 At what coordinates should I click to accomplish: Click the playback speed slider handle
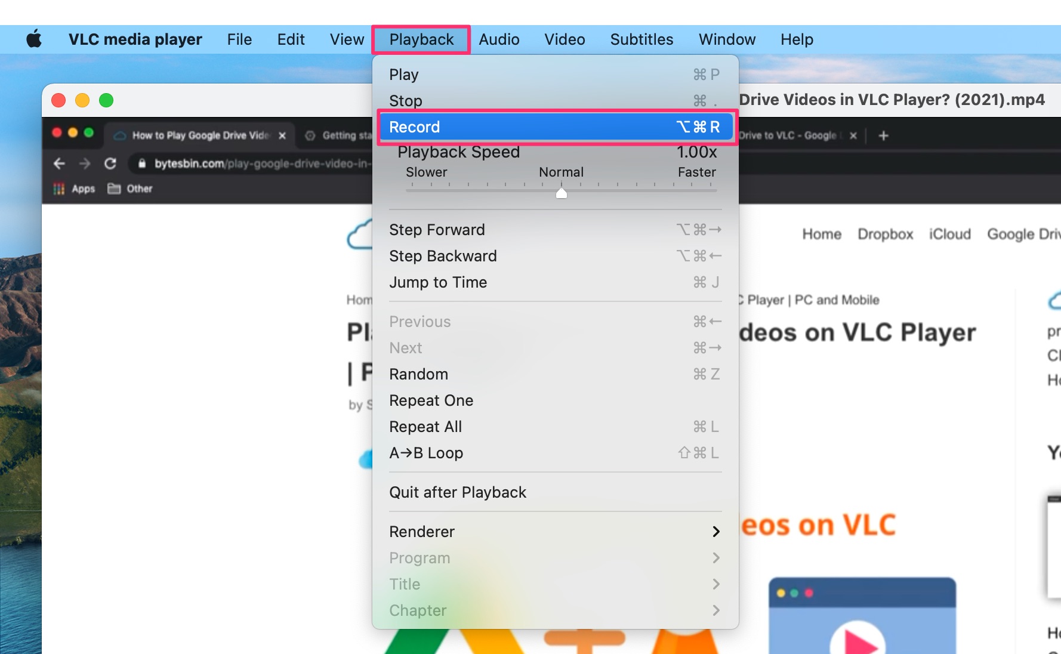tap(561, 193)
